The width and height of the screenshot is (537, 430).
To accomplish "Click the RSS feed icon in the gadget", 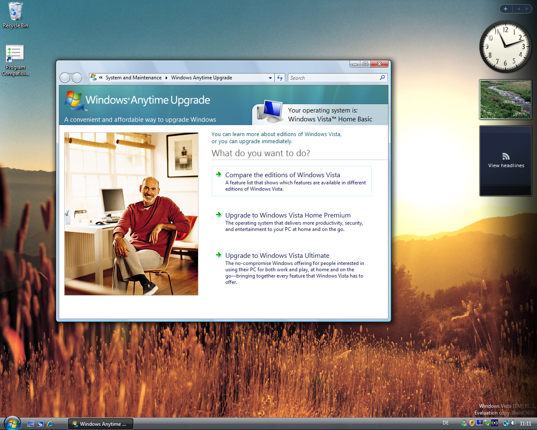I will [506, 156].
